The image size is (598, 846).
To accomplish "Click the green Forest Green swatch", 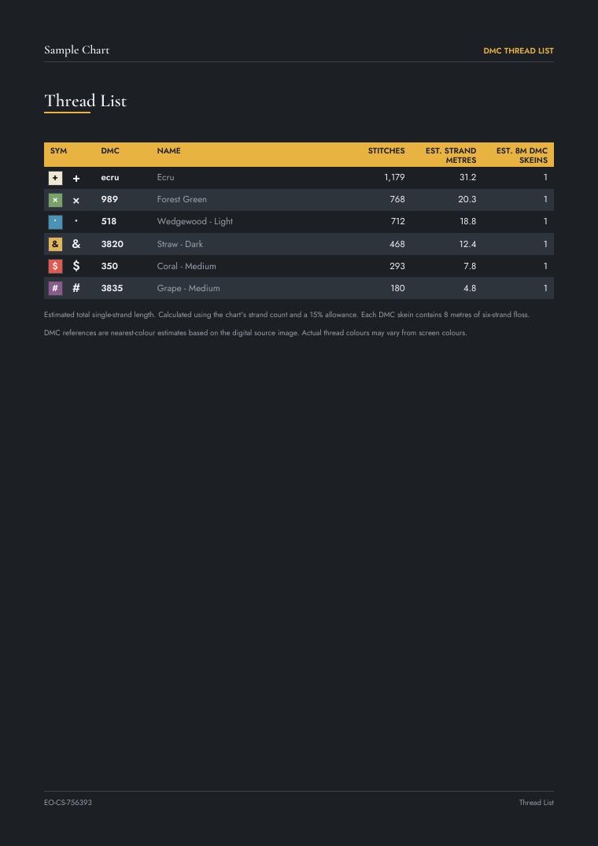I will pos(55,200).
